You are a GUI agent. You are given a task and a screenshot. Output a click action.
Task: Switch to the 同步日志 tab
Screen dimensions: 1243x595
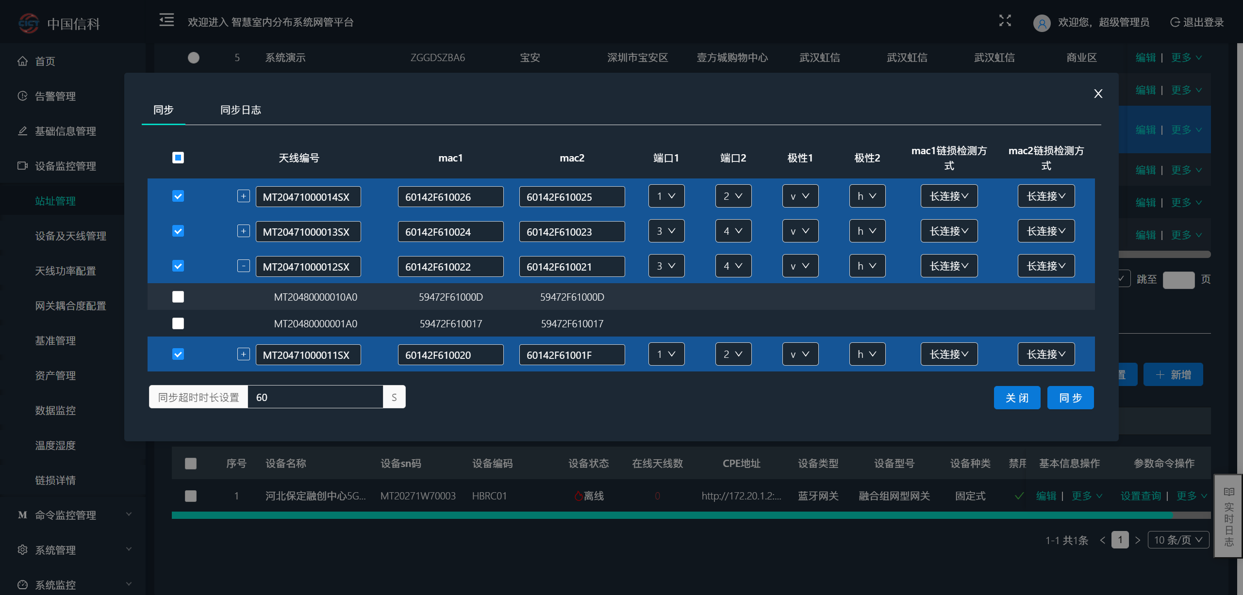[240, 110]
